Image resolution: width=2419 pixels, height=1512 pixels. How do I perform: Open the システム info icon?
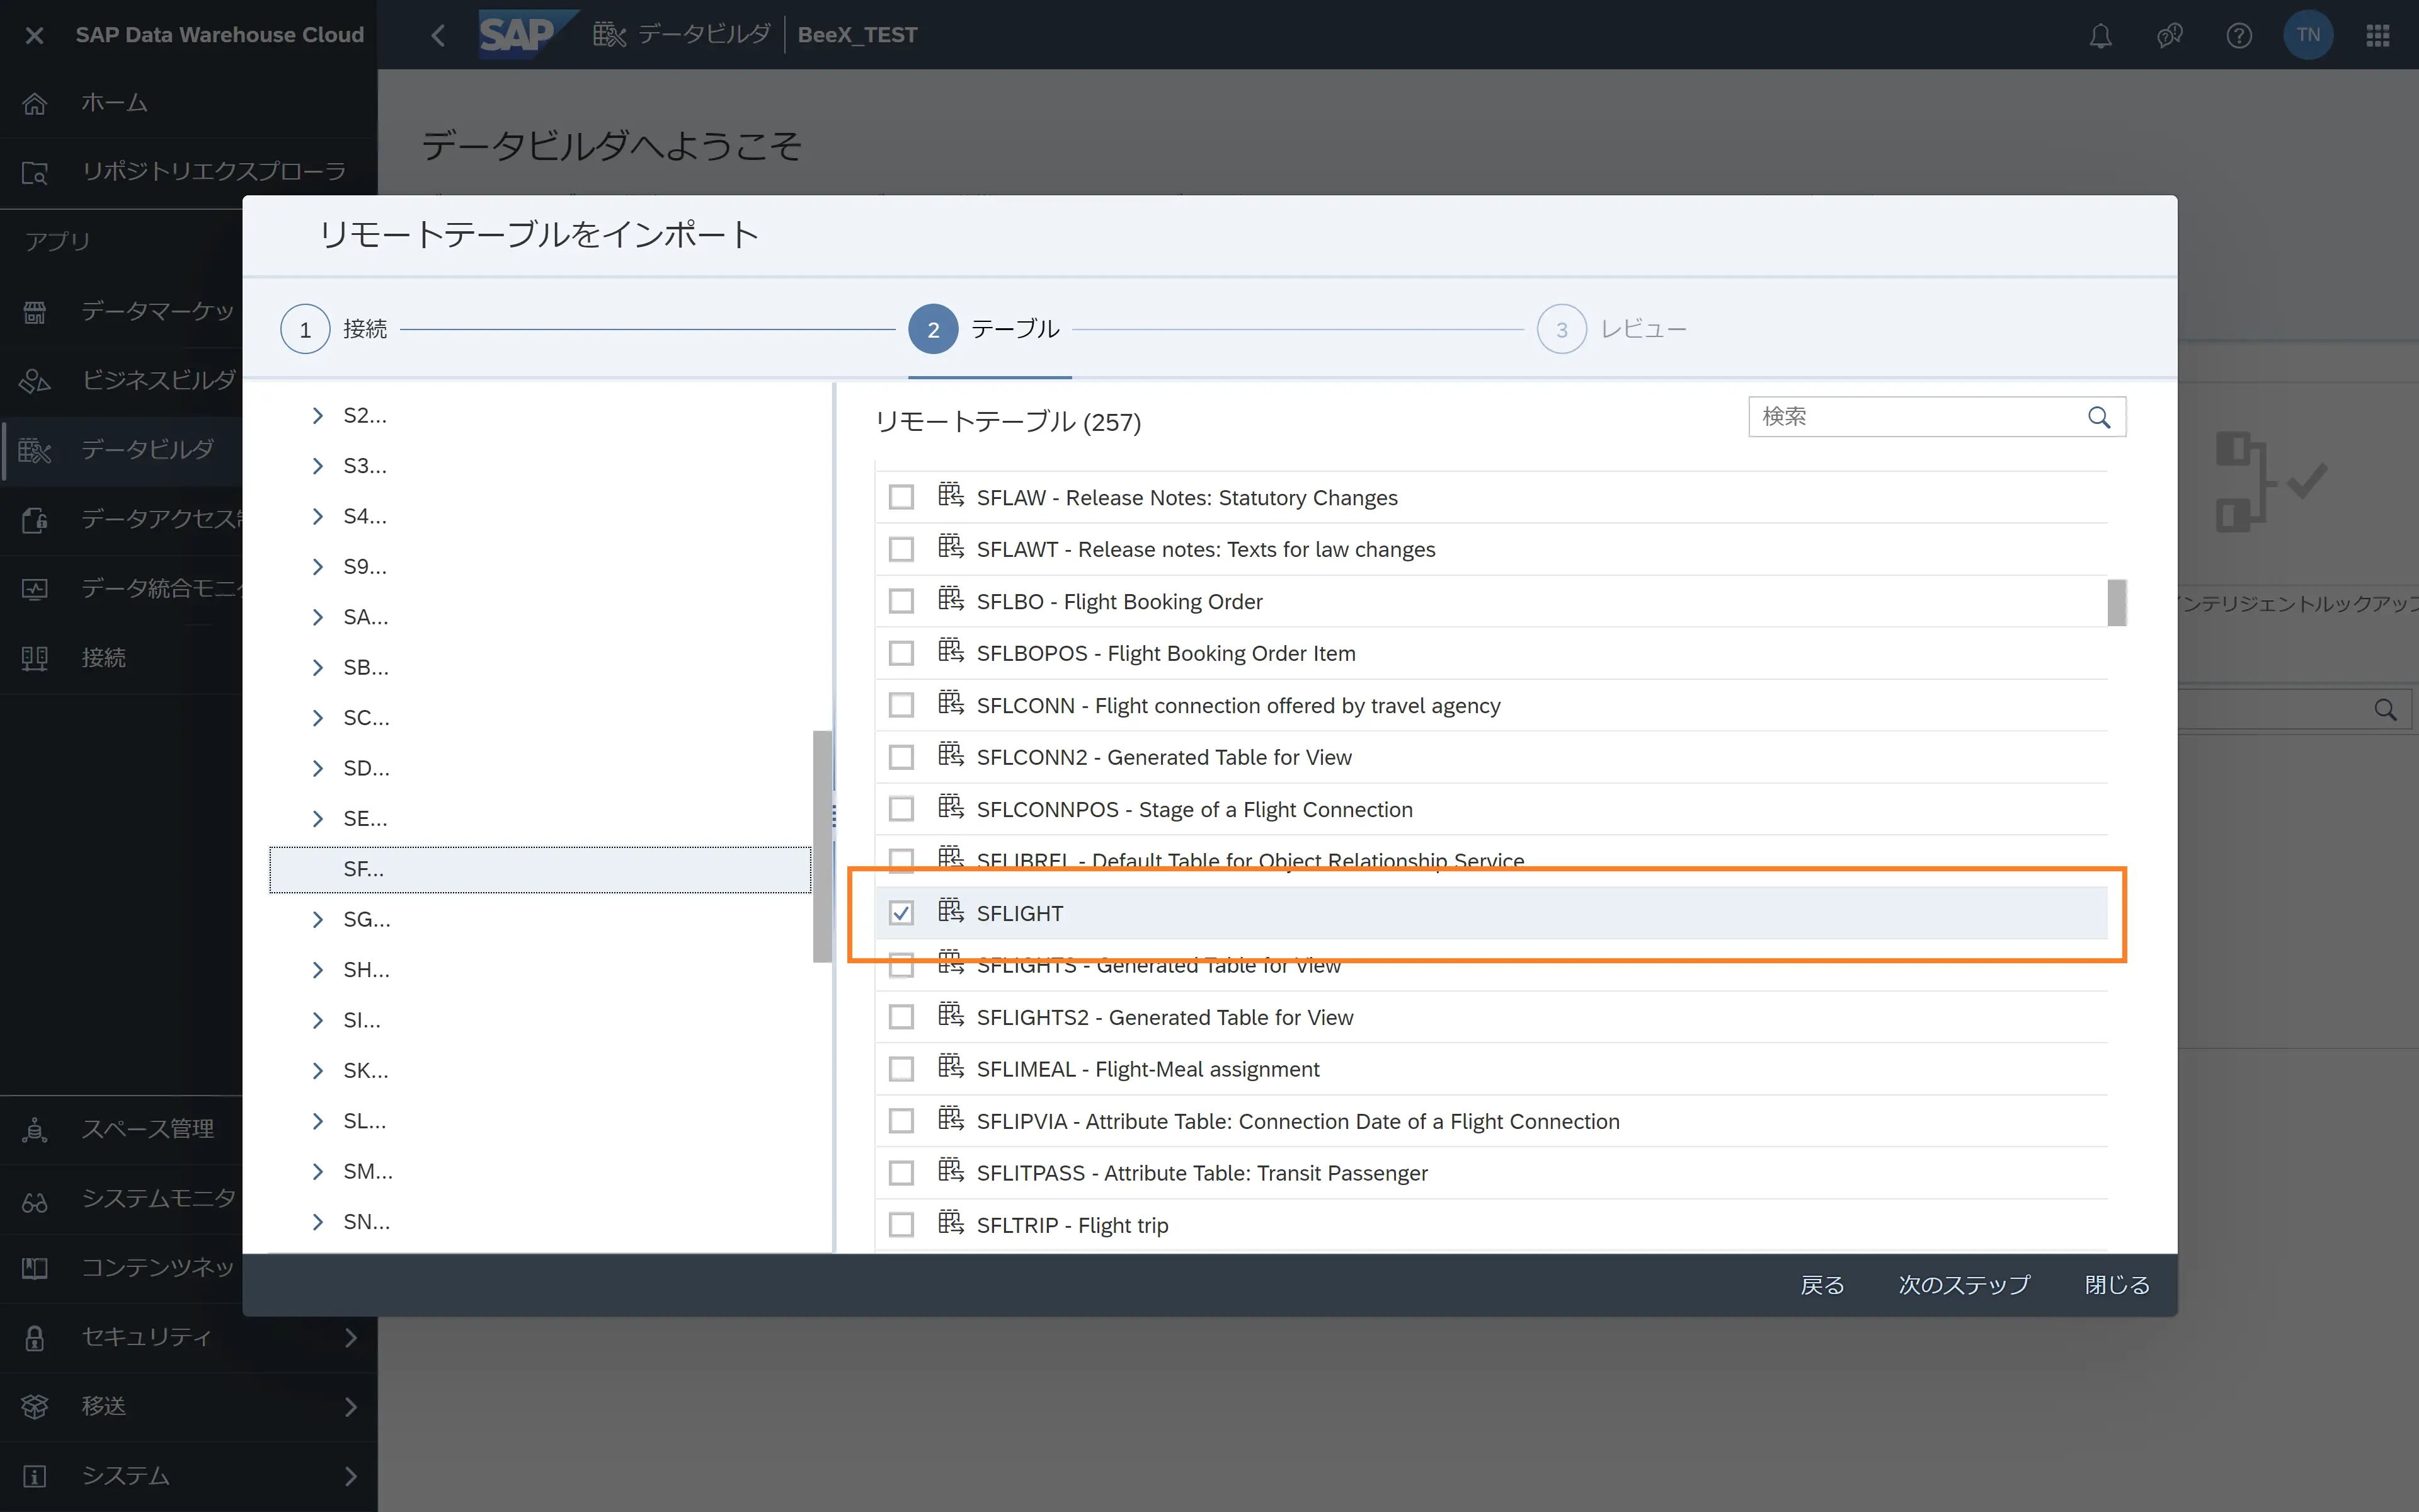(35, 1476)
